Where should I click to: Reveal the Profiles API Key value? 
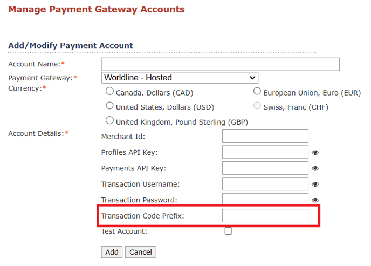[x=315, y=153]
